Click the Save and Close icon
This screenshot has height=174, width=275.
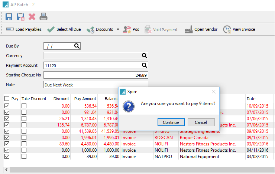(x=20, y=17)
